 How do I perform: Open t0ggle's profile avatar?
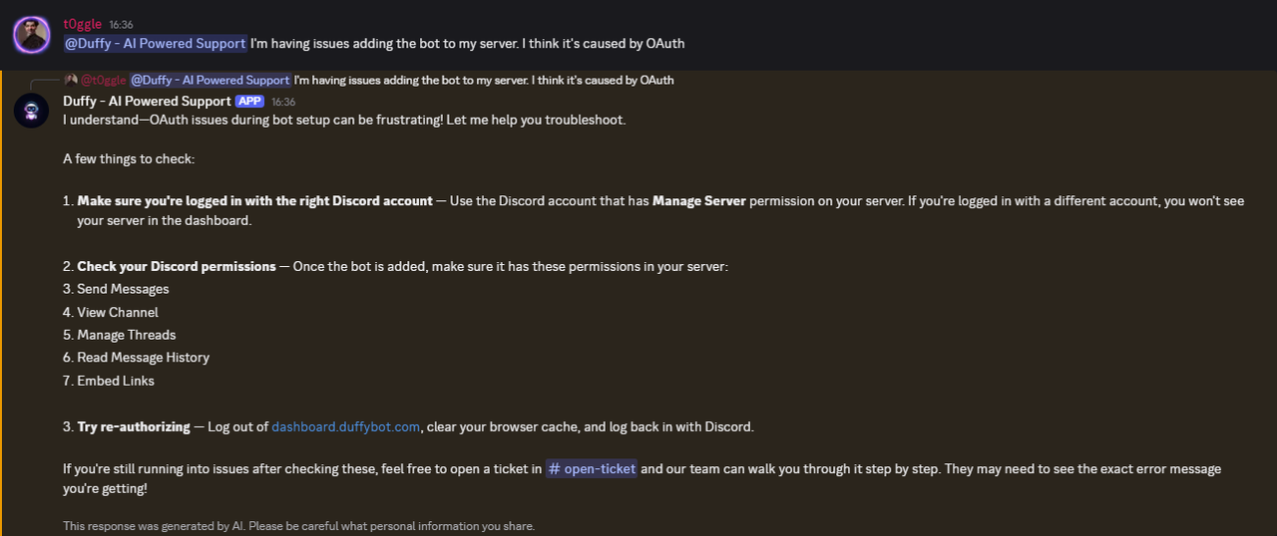[32, 35]
